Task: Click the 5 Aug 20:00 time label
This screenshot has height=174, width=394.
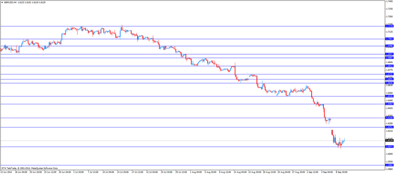Action: click(210, 172)
